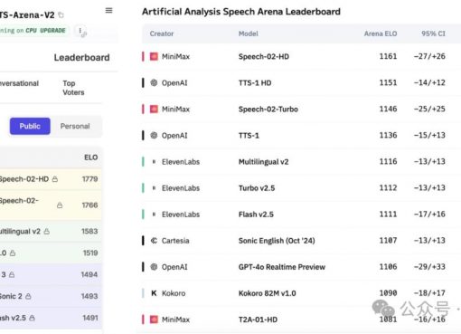Screen dimensions: 461x334
Task: Open the three-dot options beside CPU UPGRADE
Action: (81, 31)
